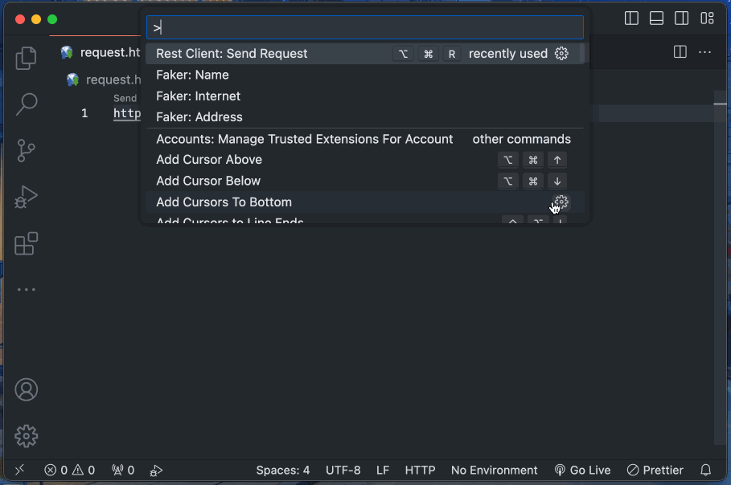Toggle the Primary Side Bar visibility
731x485 pixels.
pos(631,18)
